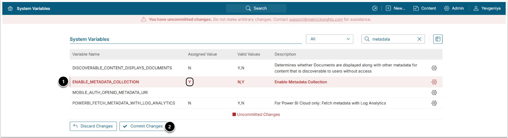Click the Variable Name column header

[86, 54]
